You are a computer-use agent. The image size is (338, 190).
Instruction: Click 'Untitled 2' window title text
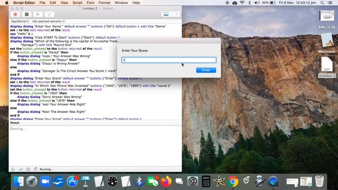[90, 8]
